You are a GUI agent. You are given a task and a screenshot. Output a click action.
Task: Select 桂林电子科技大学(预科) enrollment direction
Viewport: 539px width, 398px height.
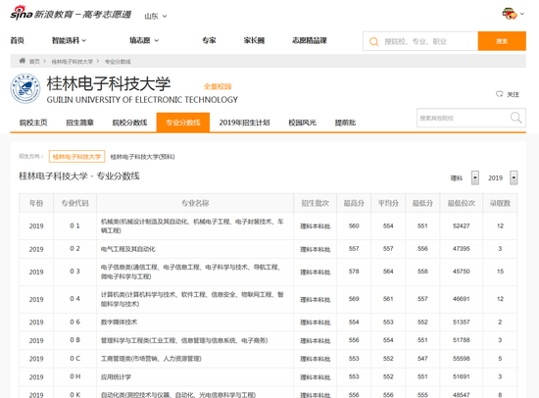(142, 157)
